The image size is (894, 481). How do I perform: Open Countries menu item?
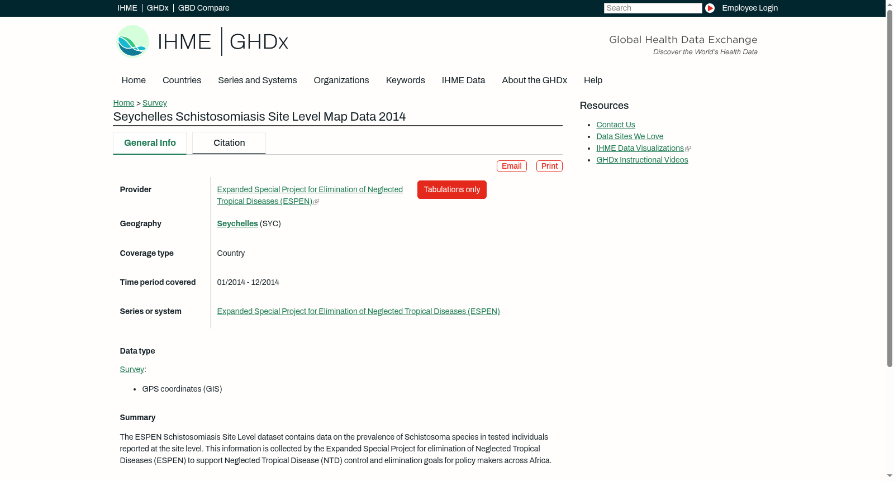pyautogui.click(x=182, y=80)
